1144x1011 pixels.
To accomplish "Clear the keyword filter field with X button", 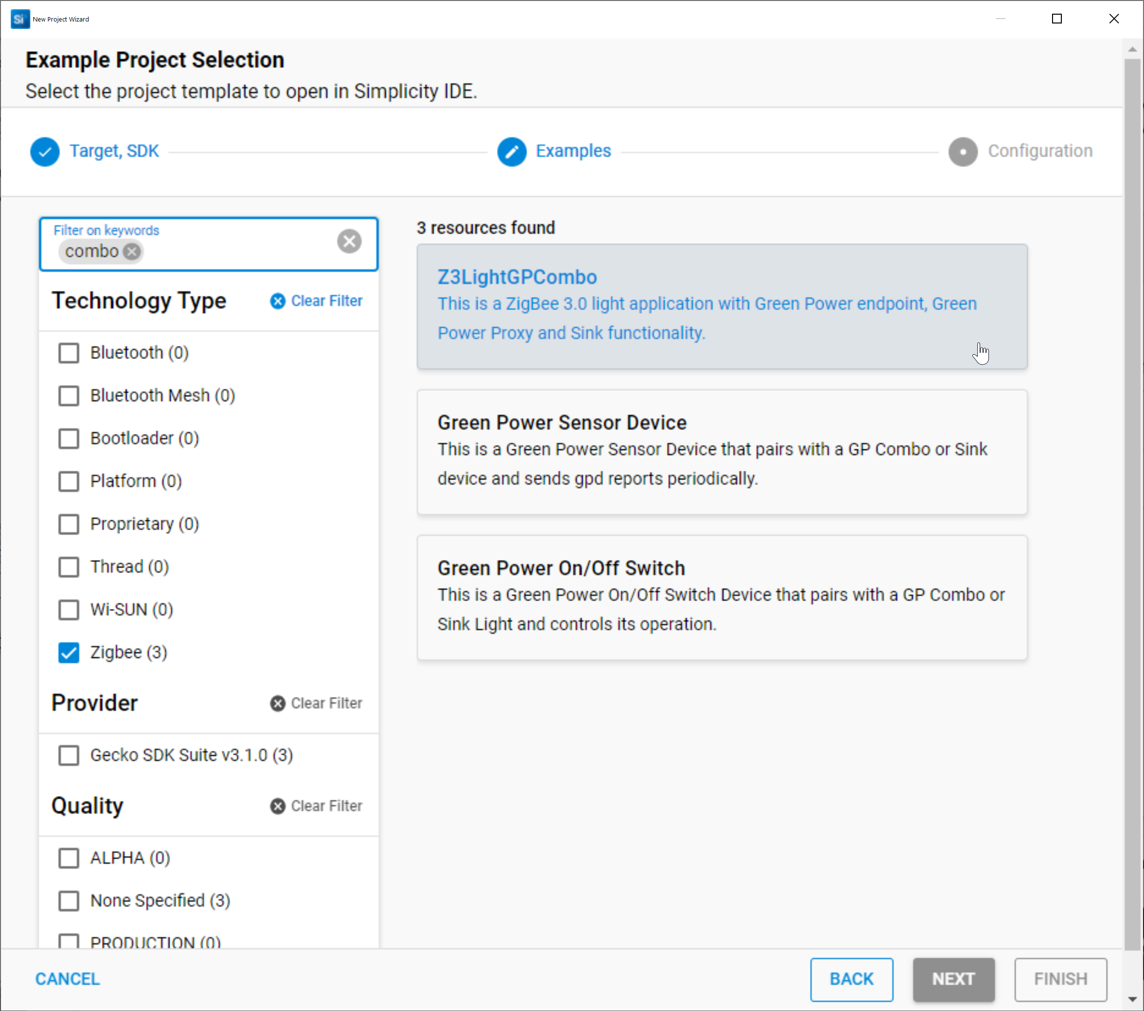I will click(x=349, y=241).
